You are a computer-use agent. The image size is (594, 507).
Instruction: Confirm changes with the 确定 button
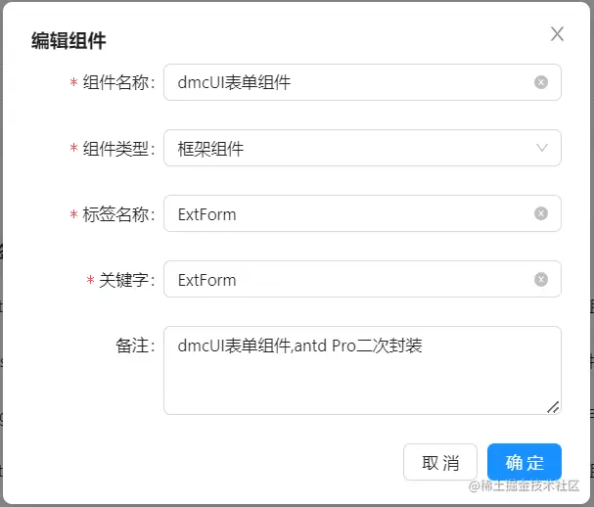(x=525, y=462)
